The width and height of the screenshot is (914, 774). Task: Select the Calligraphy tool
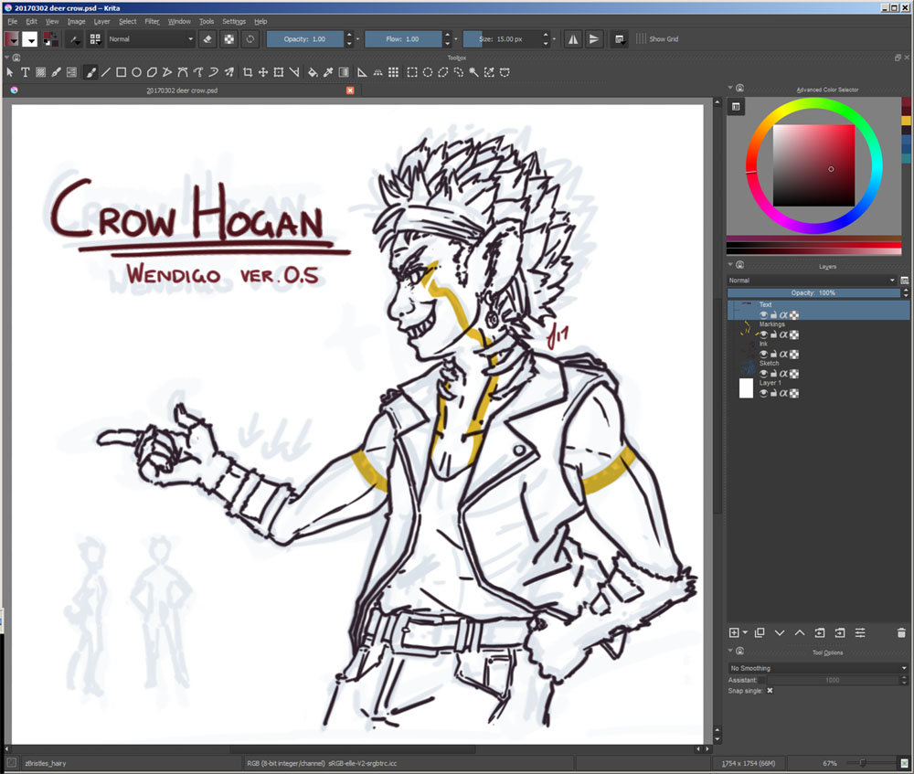[56, 72]
